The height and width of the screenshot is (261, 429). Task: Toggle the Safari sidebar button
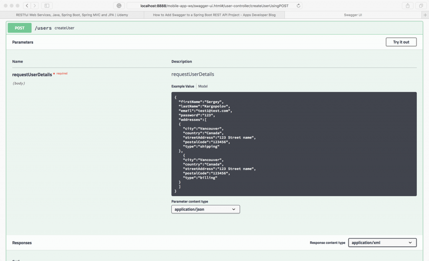(x=47, y=6)
